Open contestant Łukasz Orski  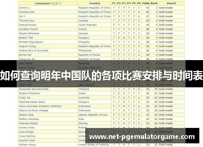tap(27, 128)
